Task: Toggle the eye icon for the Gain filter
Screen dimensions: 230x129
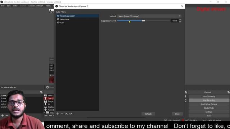Action: [58, 23]
